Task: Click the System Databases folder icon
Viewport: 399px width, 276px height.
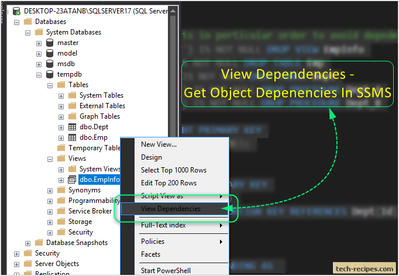Action: click(x=39, y=32)
